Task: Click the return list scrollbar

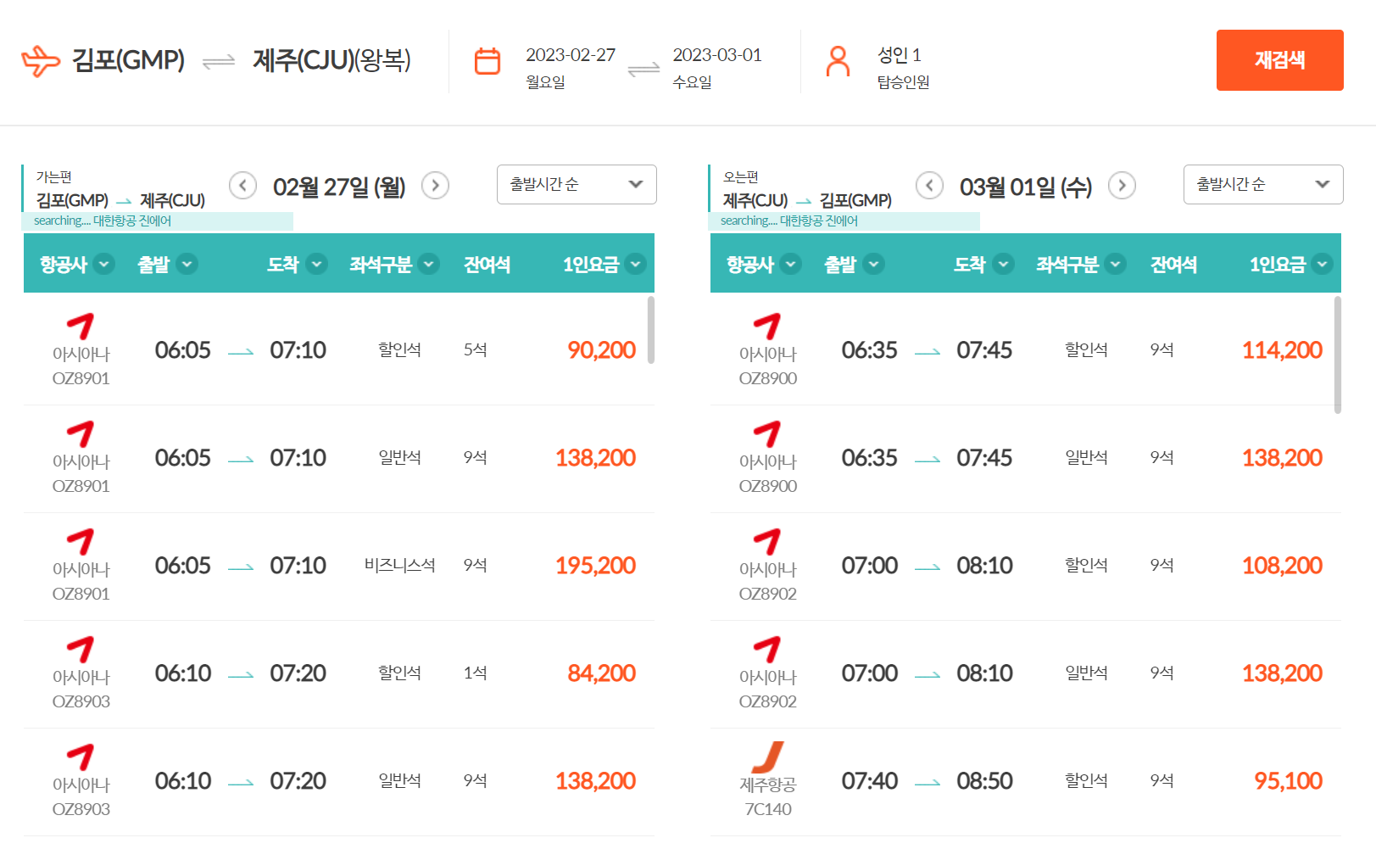Action: (1338, 355)
